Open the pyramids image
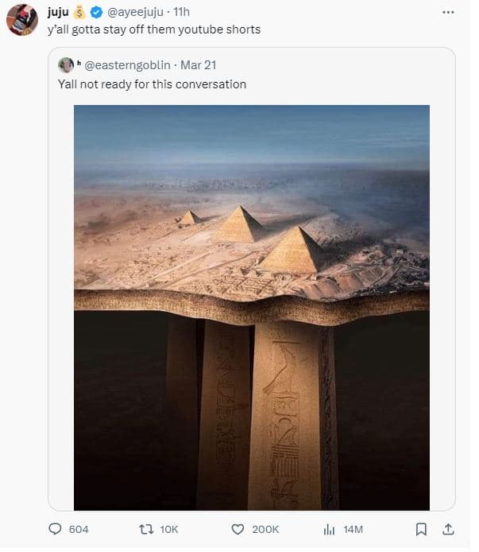 click(251, 306)
